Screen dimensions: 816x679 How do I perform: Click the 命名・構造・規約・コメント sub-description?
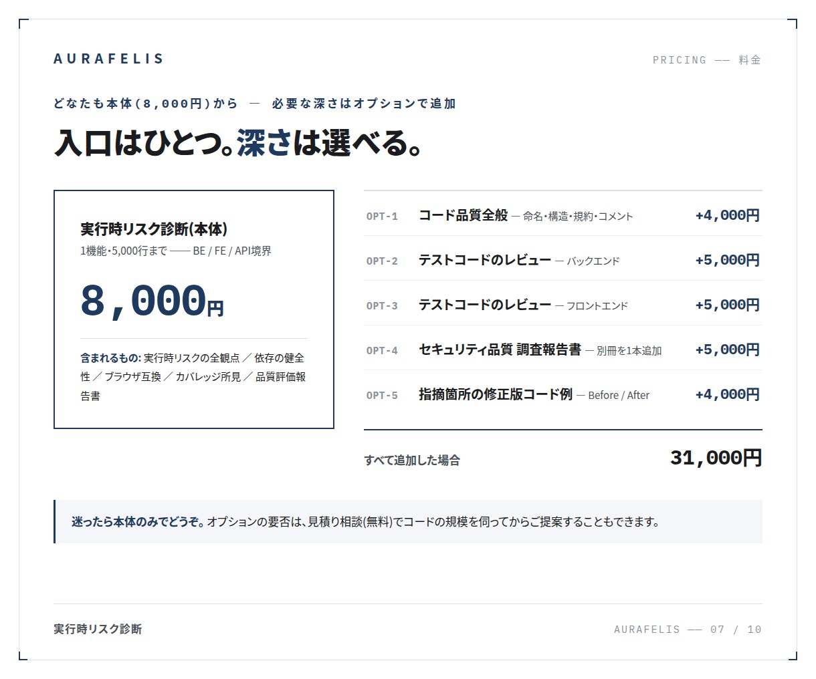point(578,217)
